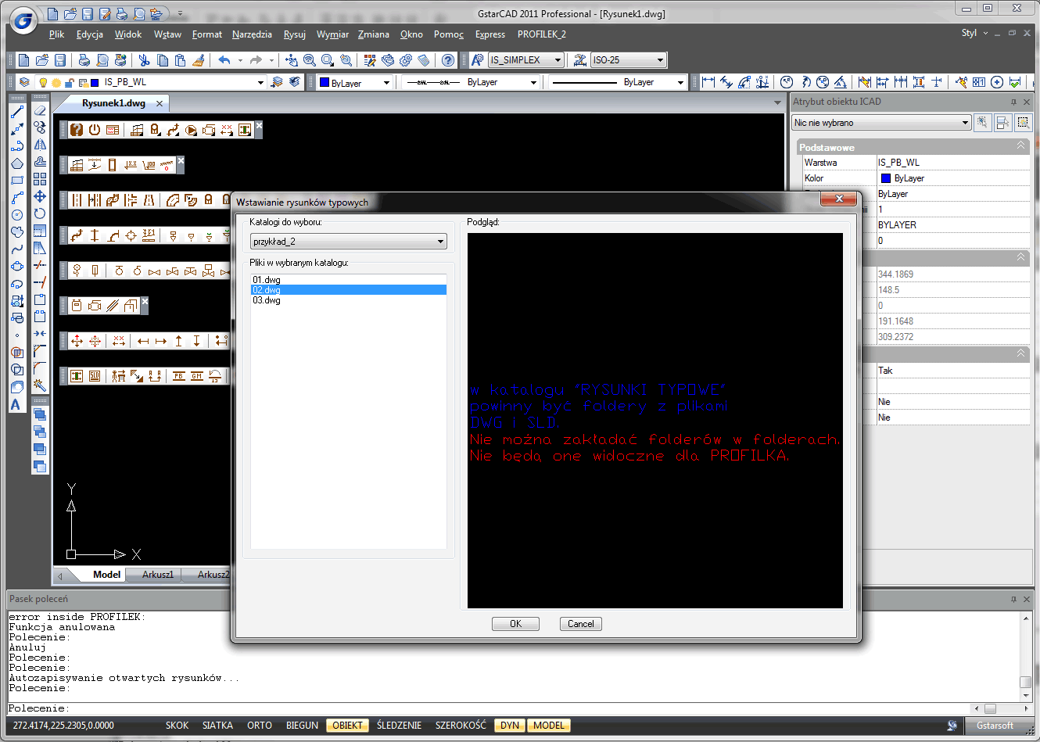Open the Edycja menu
This screenshot has width=1040, height=742.
coord(90,34)
